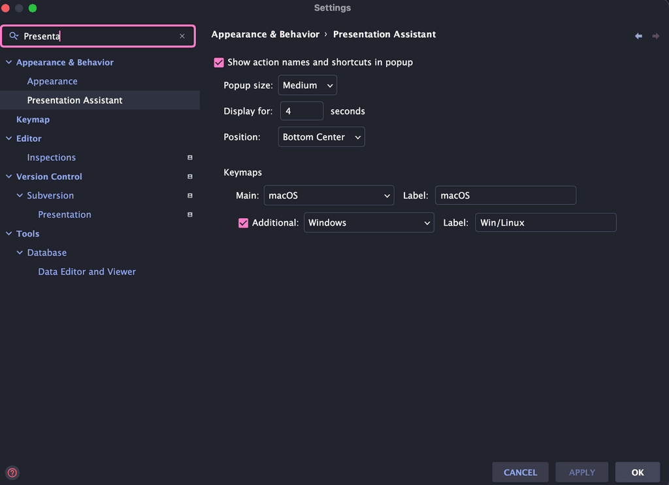Open the Popup size dropdown

click(x=307, y=86)
